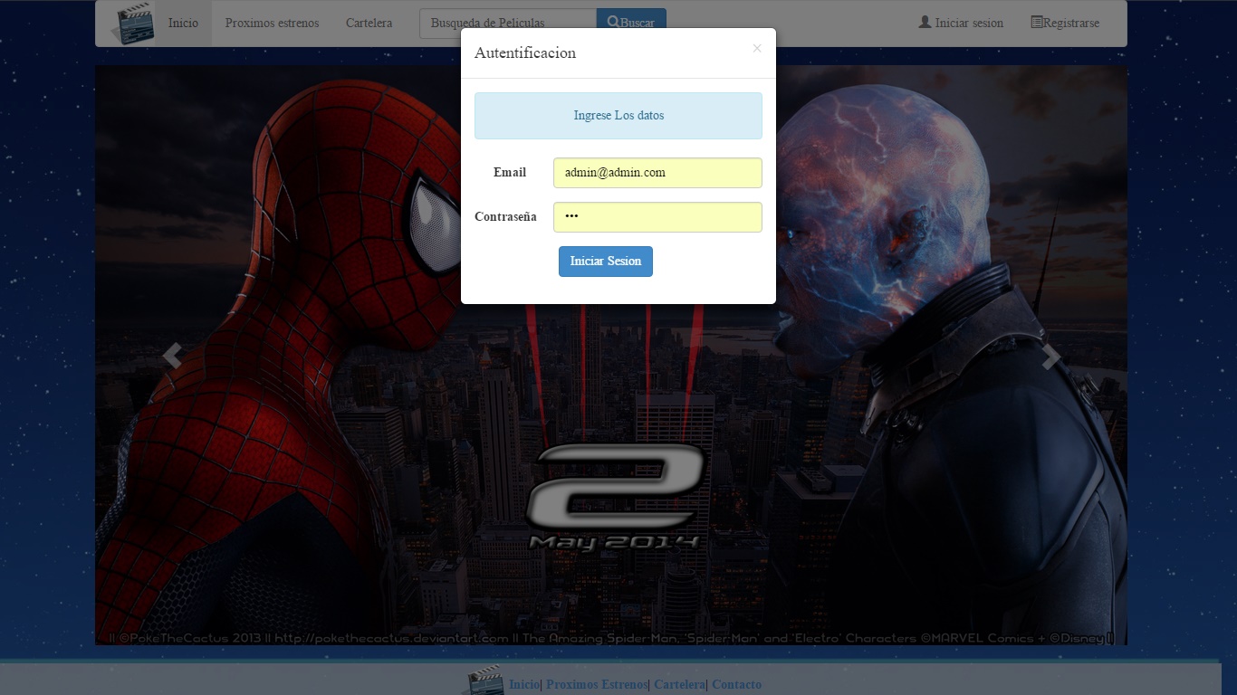Click the Email input field

tap(657, 173)
